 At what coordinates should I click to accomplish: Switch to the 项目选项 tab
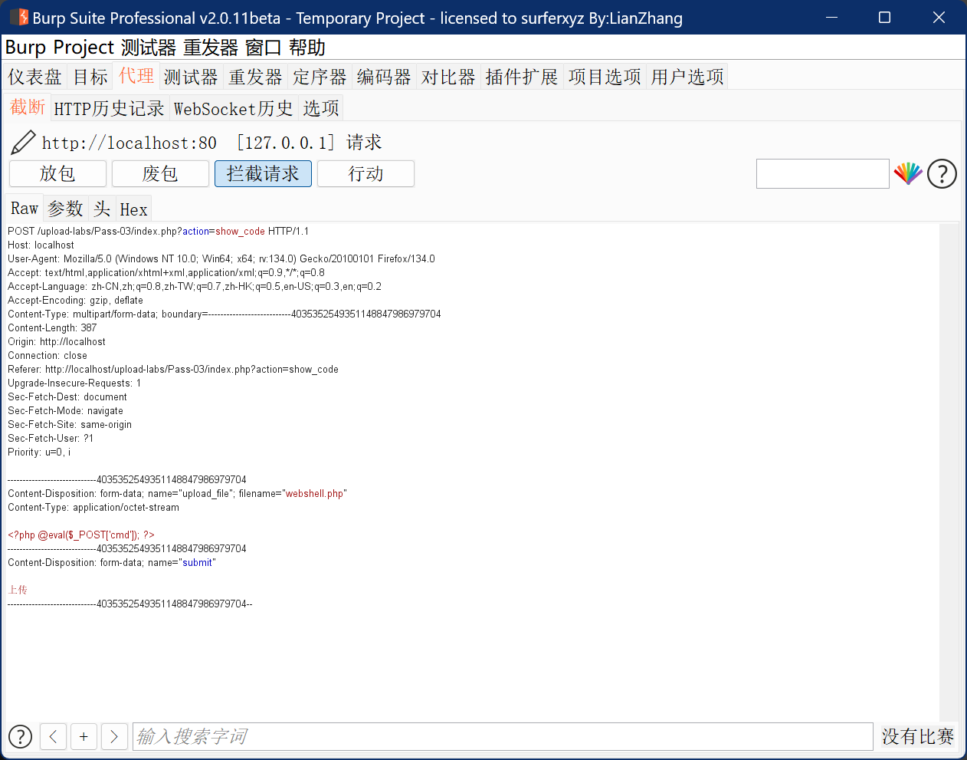coord(605,77)
